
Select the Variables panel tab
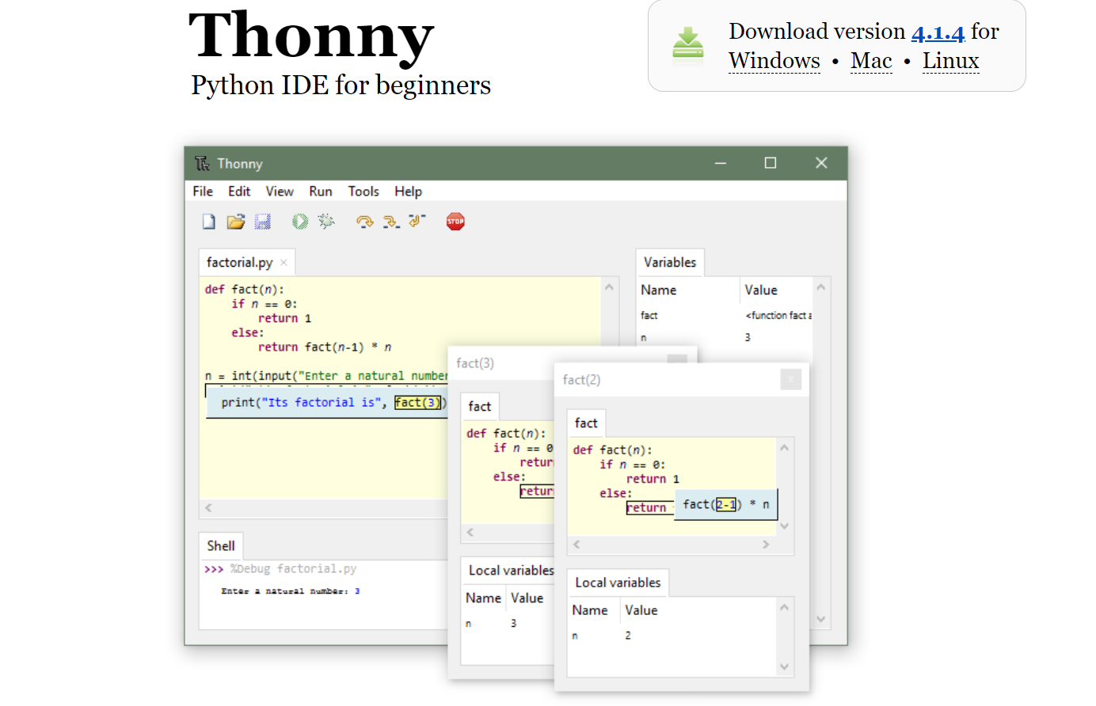click(x=670, y=262)
